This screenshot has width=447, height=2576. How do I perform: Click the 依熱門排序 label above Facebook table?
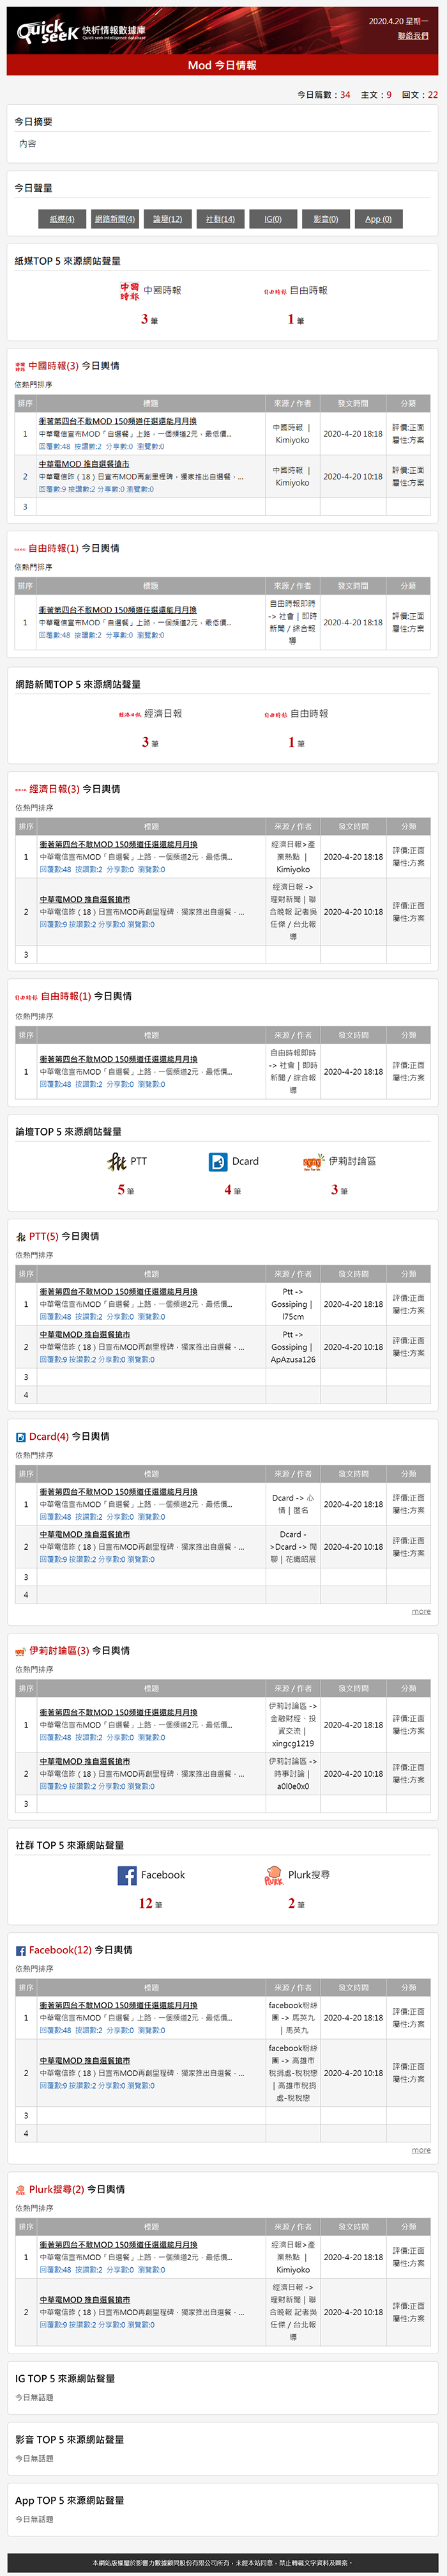(x=34, y=1969)
